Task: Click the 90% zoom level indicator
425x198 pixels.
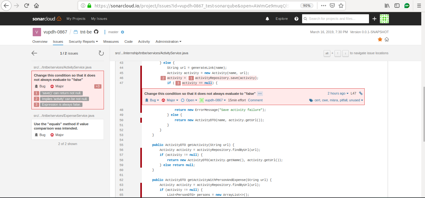Action: (307, 6)
